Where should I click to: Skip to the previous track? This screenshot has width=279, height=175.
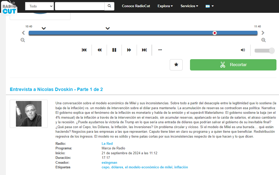84,50
